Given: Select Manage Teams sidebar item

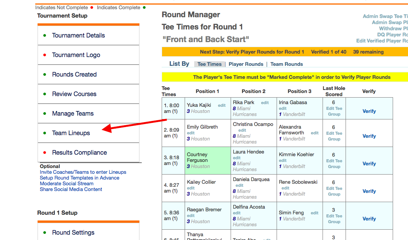Looking at the screenshot, I should (73, 114).
